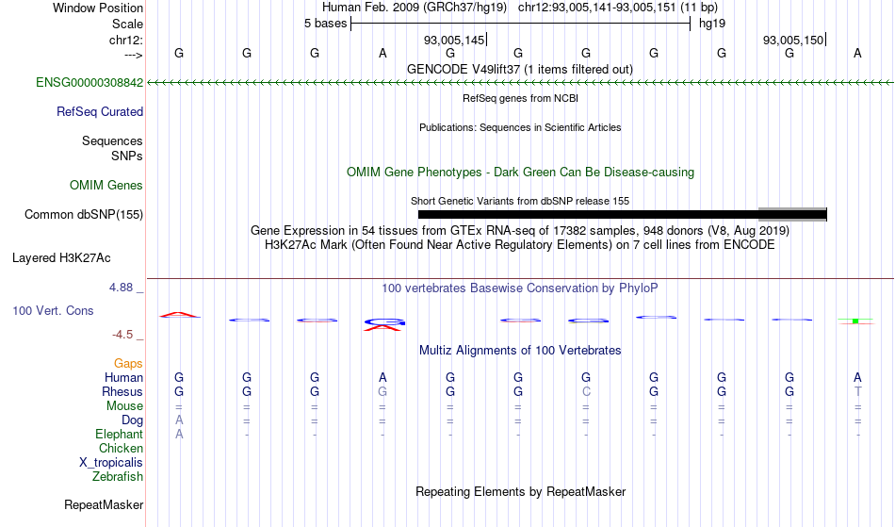This screenshot has height=527, width=895.
Task: Click the SNPs track label
Action: 127,156
